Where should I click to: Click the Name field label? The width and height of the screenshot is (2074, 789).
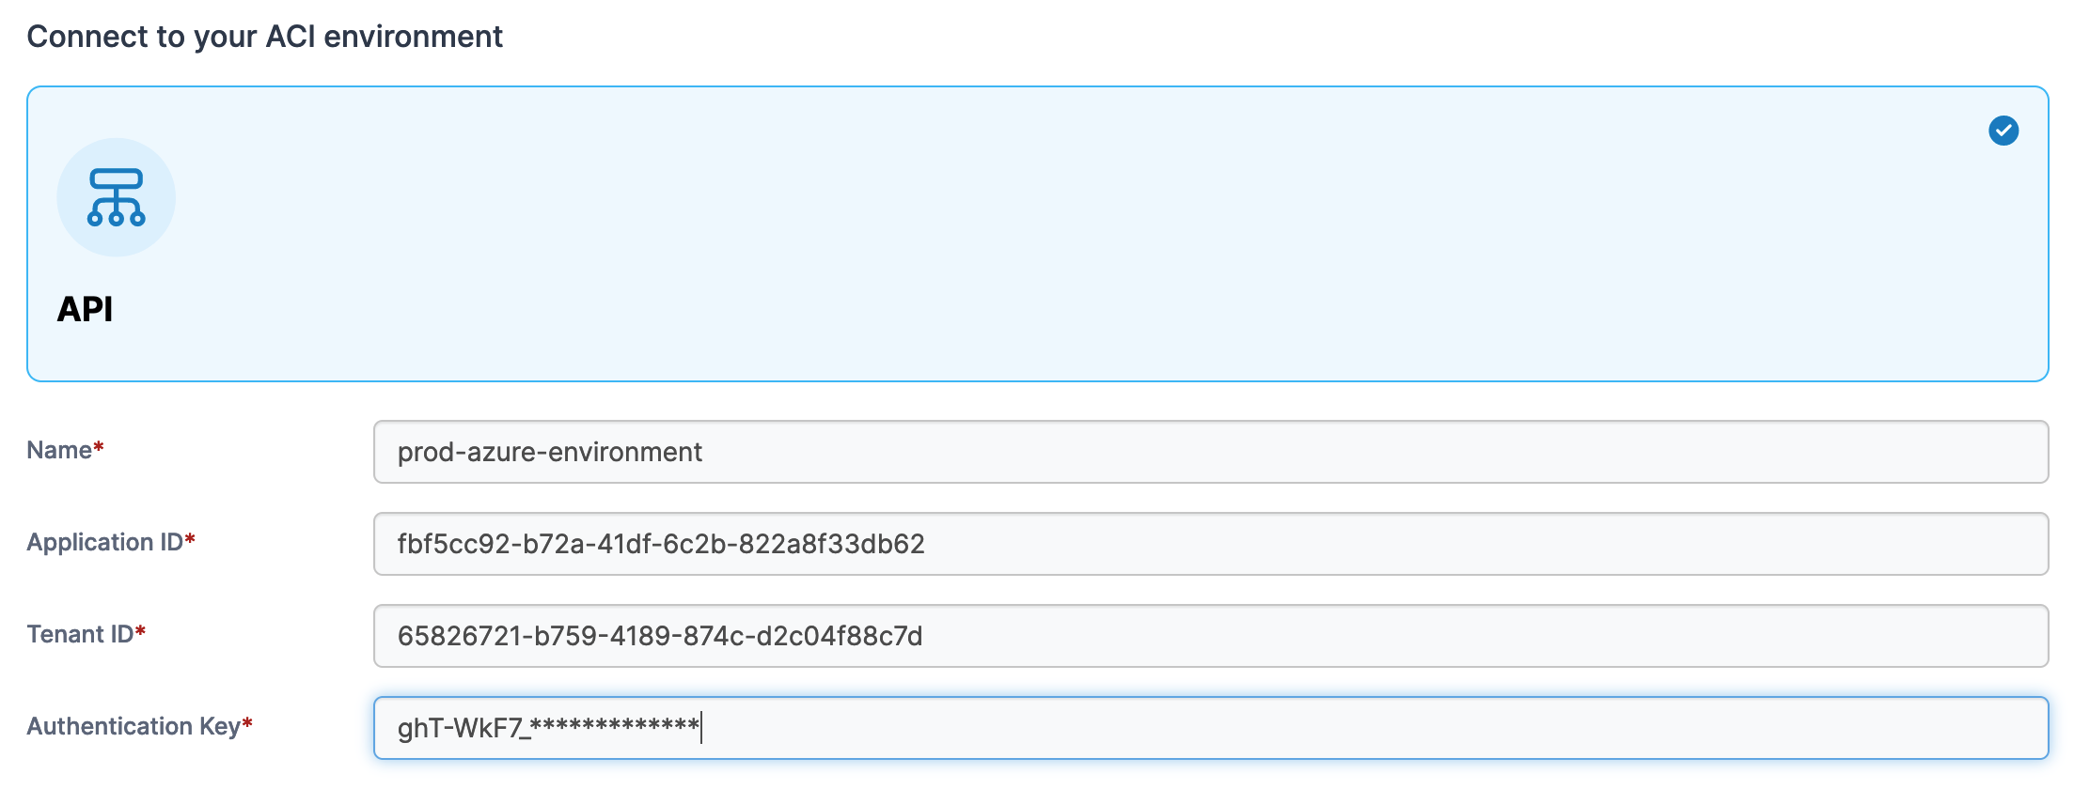point(58,450)
